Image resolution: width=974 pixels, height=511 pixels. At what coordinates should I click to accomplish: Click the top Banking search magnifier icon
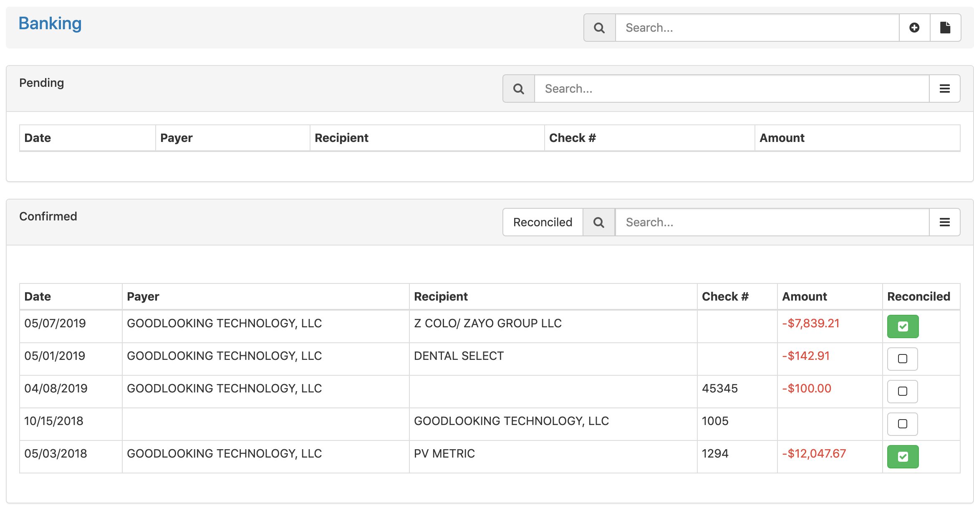(599, 28)
